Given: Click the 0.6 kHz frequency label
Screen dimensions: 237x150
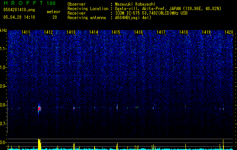Looking at the screenshot, I should [x=3, y=142].
